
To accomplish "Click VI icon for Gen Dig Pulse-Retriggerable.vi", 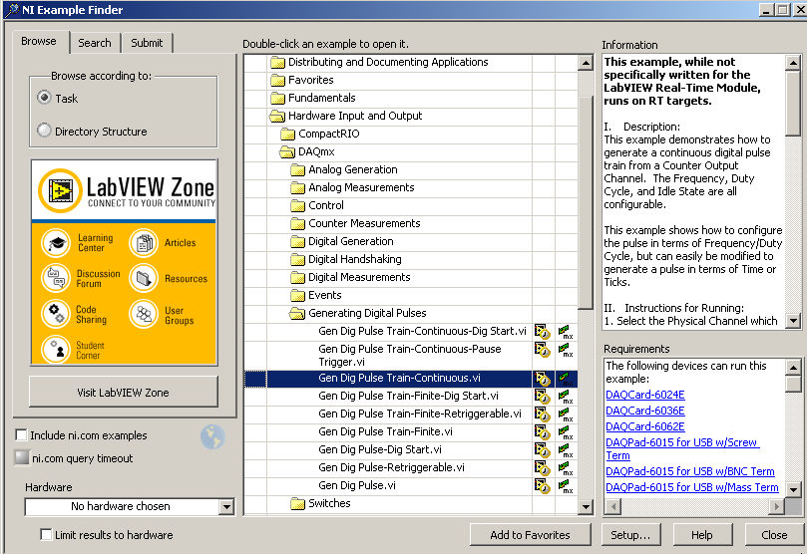I will (x=543, y=468).
